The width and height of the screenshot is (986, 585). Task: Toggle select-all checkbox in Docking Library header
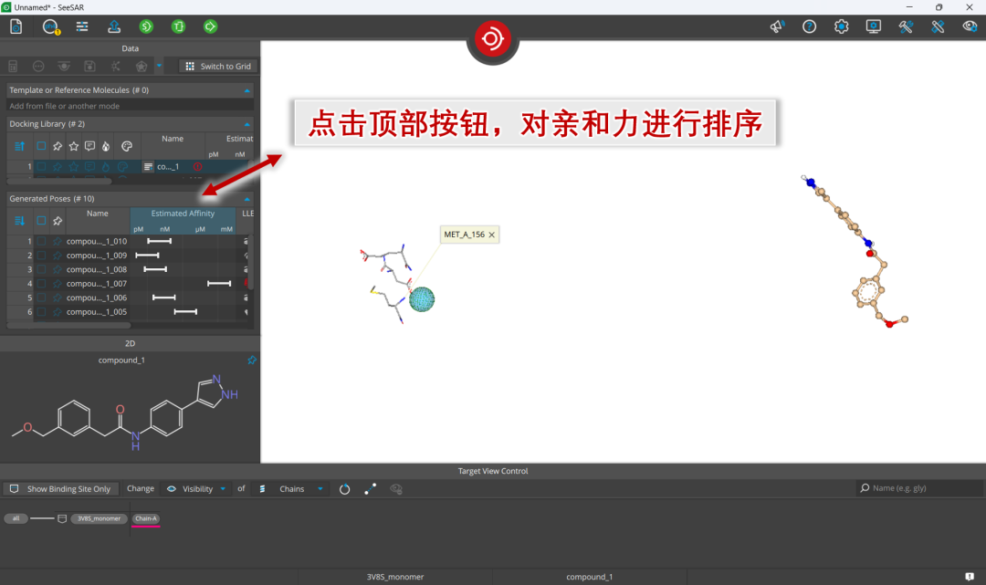[x=41, y=146]
